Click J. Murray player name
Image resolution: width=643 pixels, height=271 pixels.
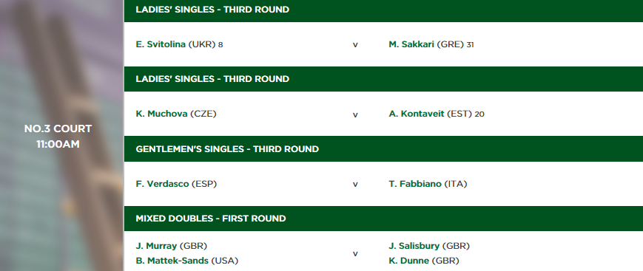[x=156, y=246]
